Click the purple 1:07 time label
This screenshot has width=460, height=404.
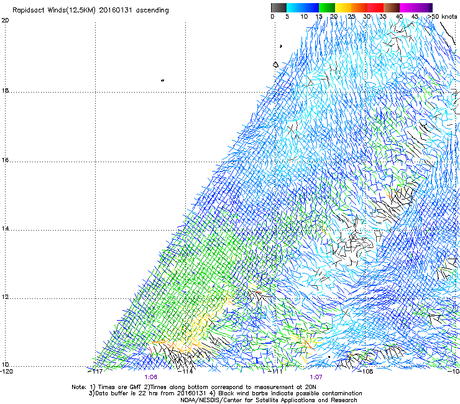(316, 377)
